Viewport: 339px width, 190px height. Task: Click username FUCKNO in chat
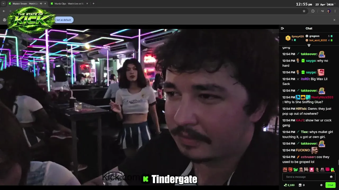[303, 150]
